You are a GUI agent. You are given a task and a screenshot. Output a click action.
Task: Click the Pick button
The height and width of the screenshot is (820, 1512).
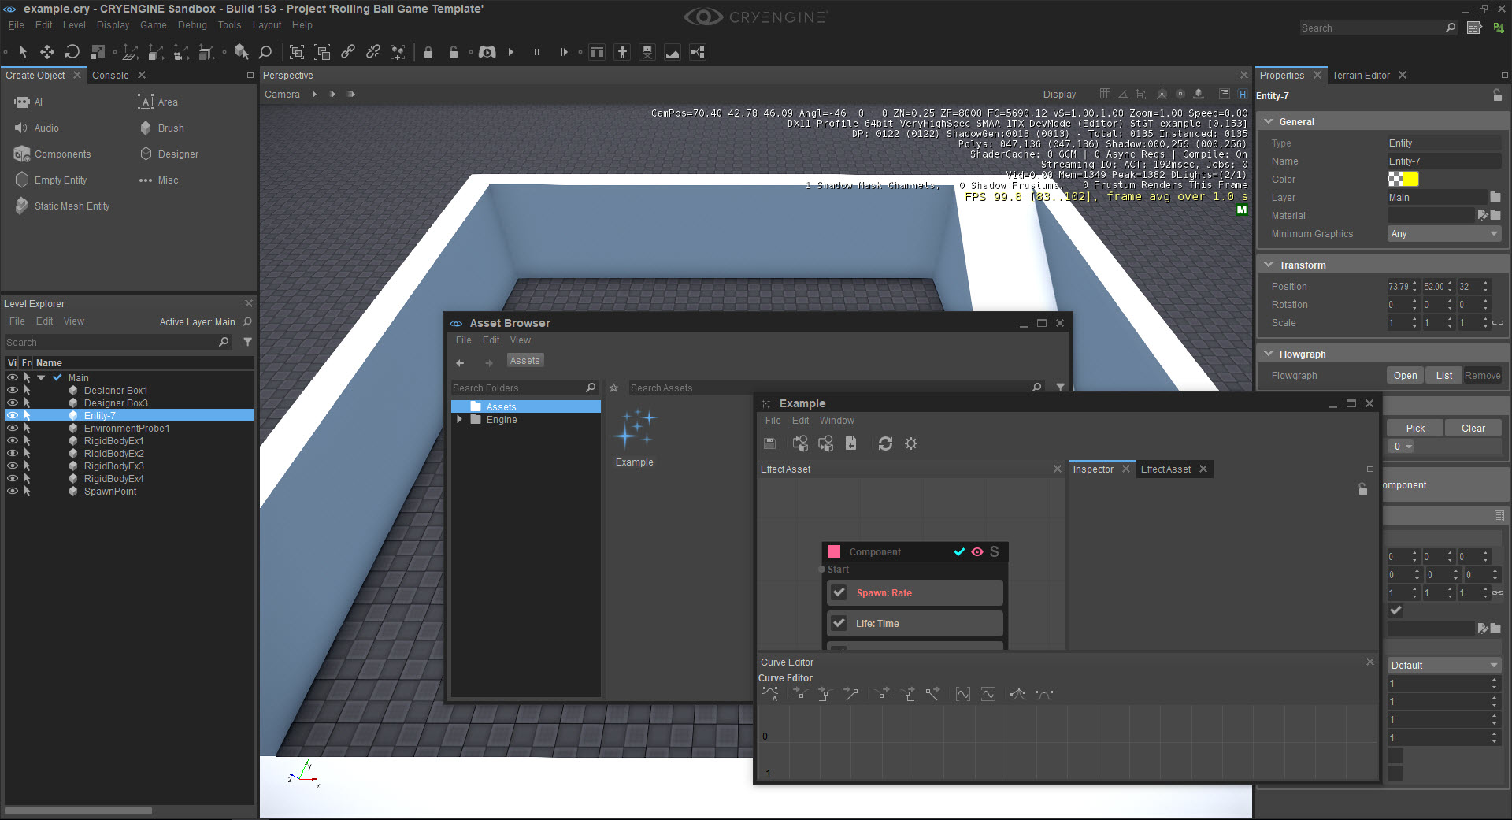[x=1415, y=429]
